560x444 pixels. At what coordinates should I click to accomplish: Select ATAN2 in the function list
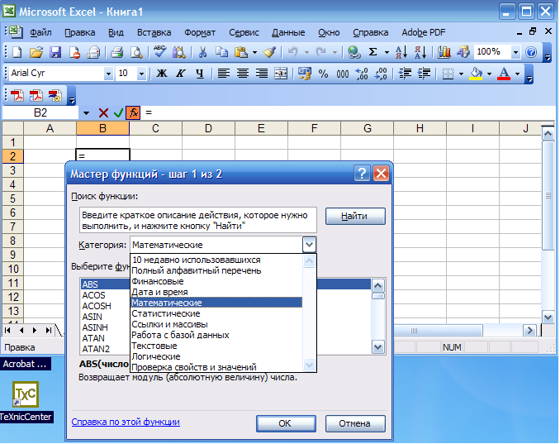96,349
